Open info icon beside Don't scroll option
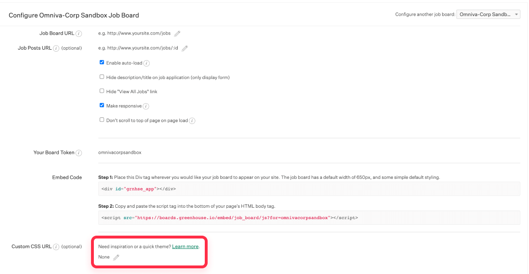The width and height of the screenshot is (529, 274). pyautogui.click(x=192, y=121)
